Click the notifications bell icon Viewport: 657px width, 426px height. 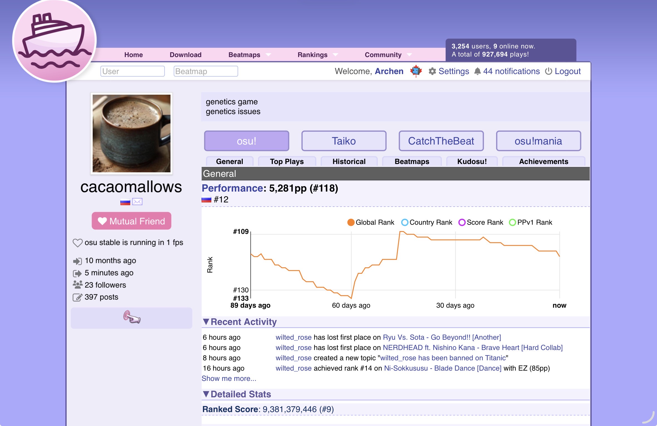(x=477, y=71)
